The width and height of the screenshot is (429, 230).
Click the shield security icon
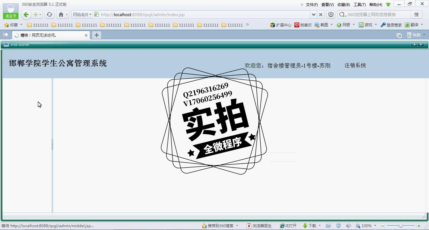tap(331, 15)
